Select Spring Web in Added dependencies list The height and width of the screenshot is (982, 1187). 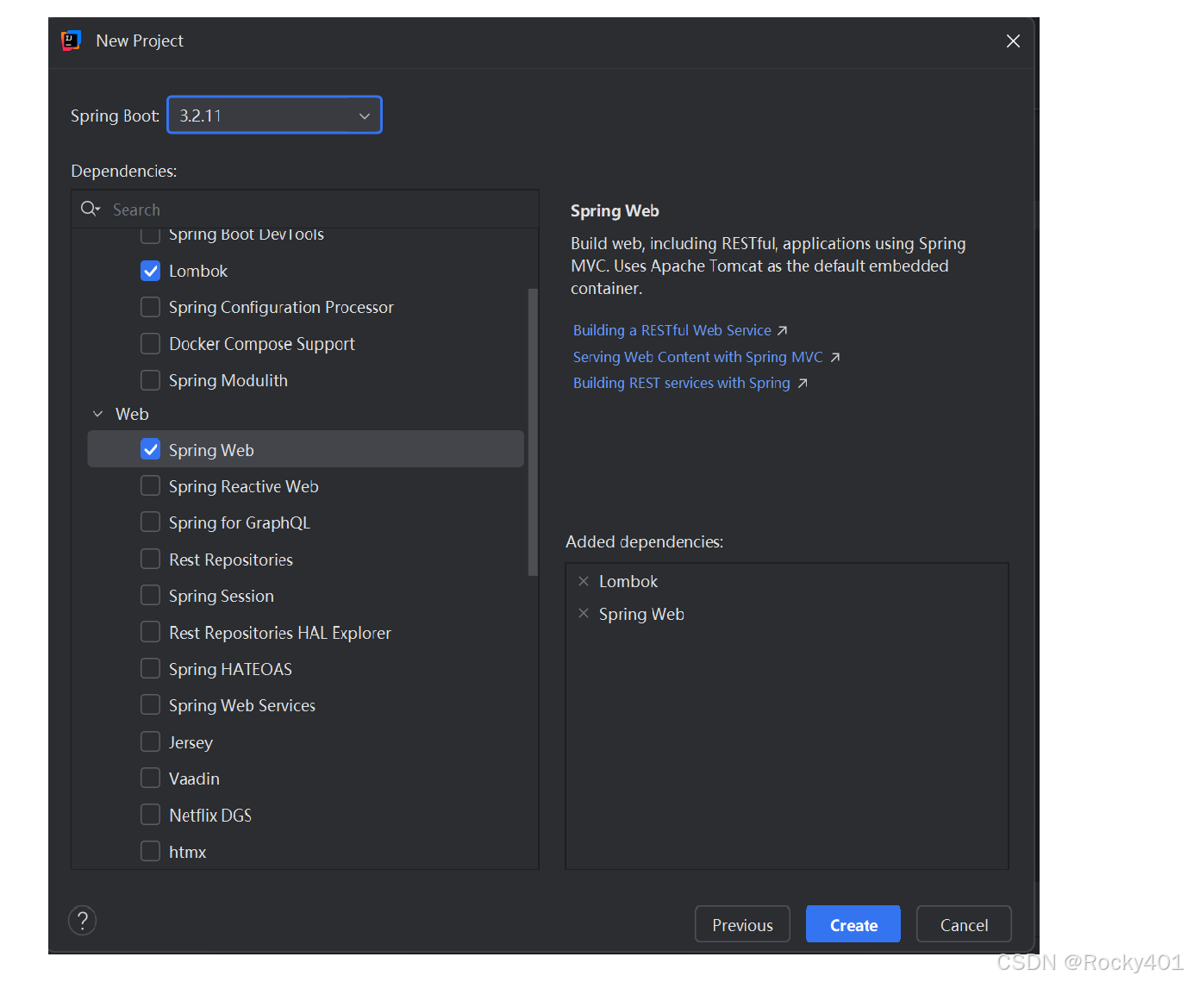coord(641,614)
